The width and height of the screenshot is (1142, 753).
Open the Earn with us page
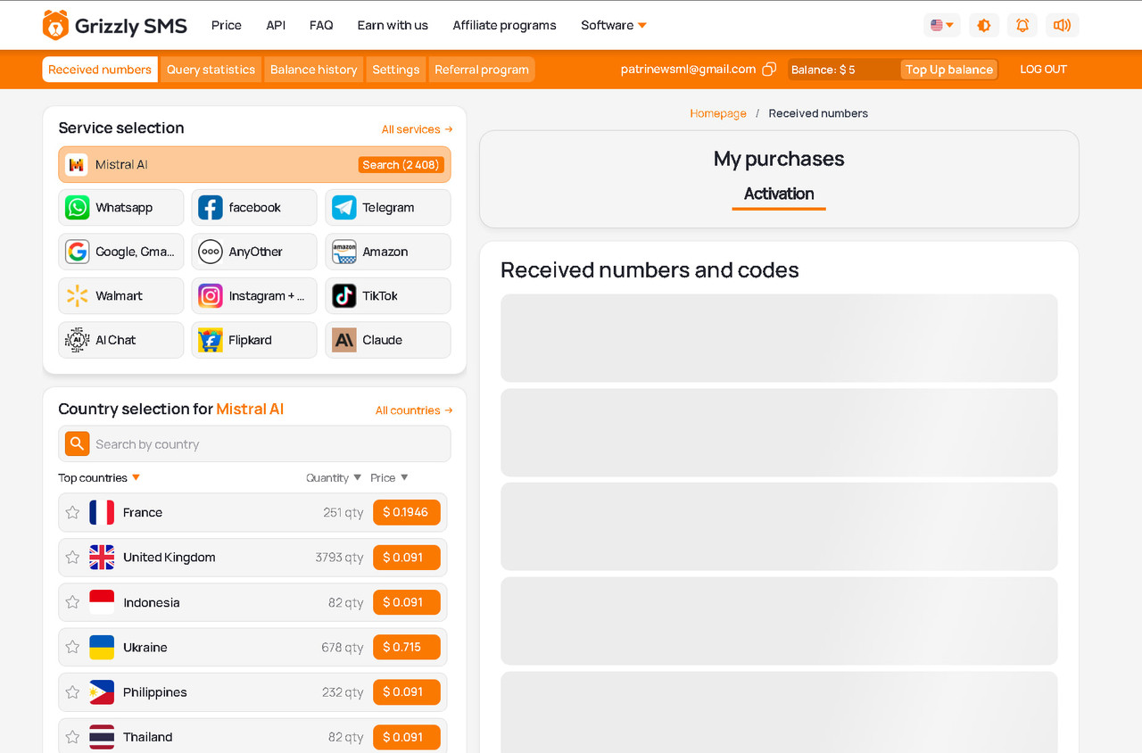pos(393,25)
